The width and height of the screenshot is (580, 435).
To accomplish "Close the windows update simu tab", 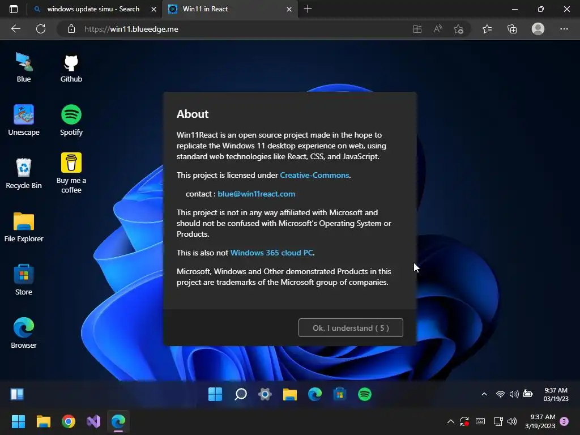I will pyautogui.click(x=153, y=9).
